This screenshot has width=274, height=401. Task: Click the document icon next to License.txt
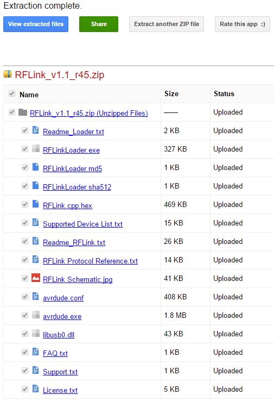pos(36,389)
